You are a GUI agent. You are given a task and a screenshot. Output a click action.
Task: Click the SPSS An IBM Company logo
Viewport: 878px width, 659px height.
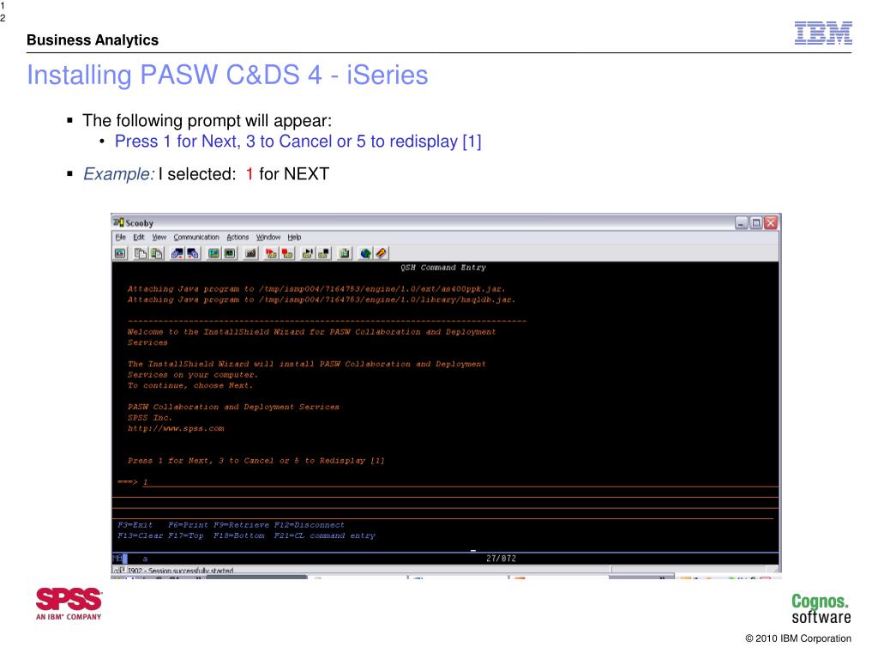point(69,603)
